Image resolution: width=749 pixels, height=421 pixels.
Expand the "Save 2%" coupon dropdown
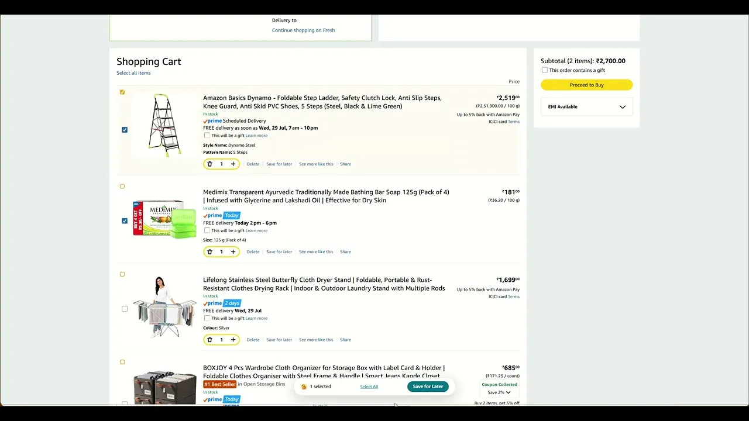coord(499,392)
